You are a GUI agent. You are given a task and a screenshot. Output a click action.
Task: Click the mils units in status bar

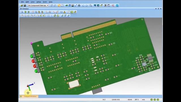coord(143,99)
